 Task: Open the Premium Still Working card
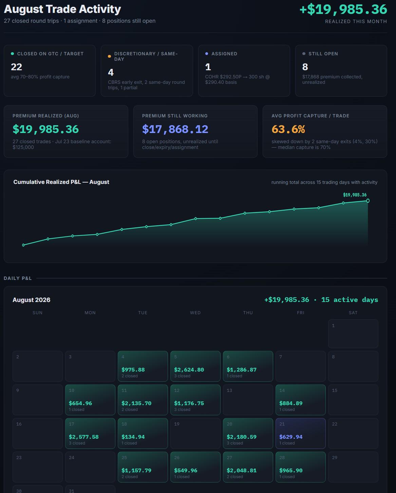point(195,131)
